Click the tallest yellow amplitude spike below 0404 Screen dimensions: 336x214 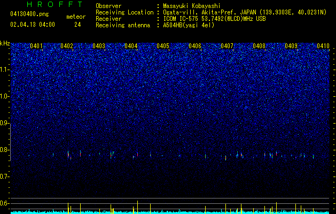click(138, 207)
